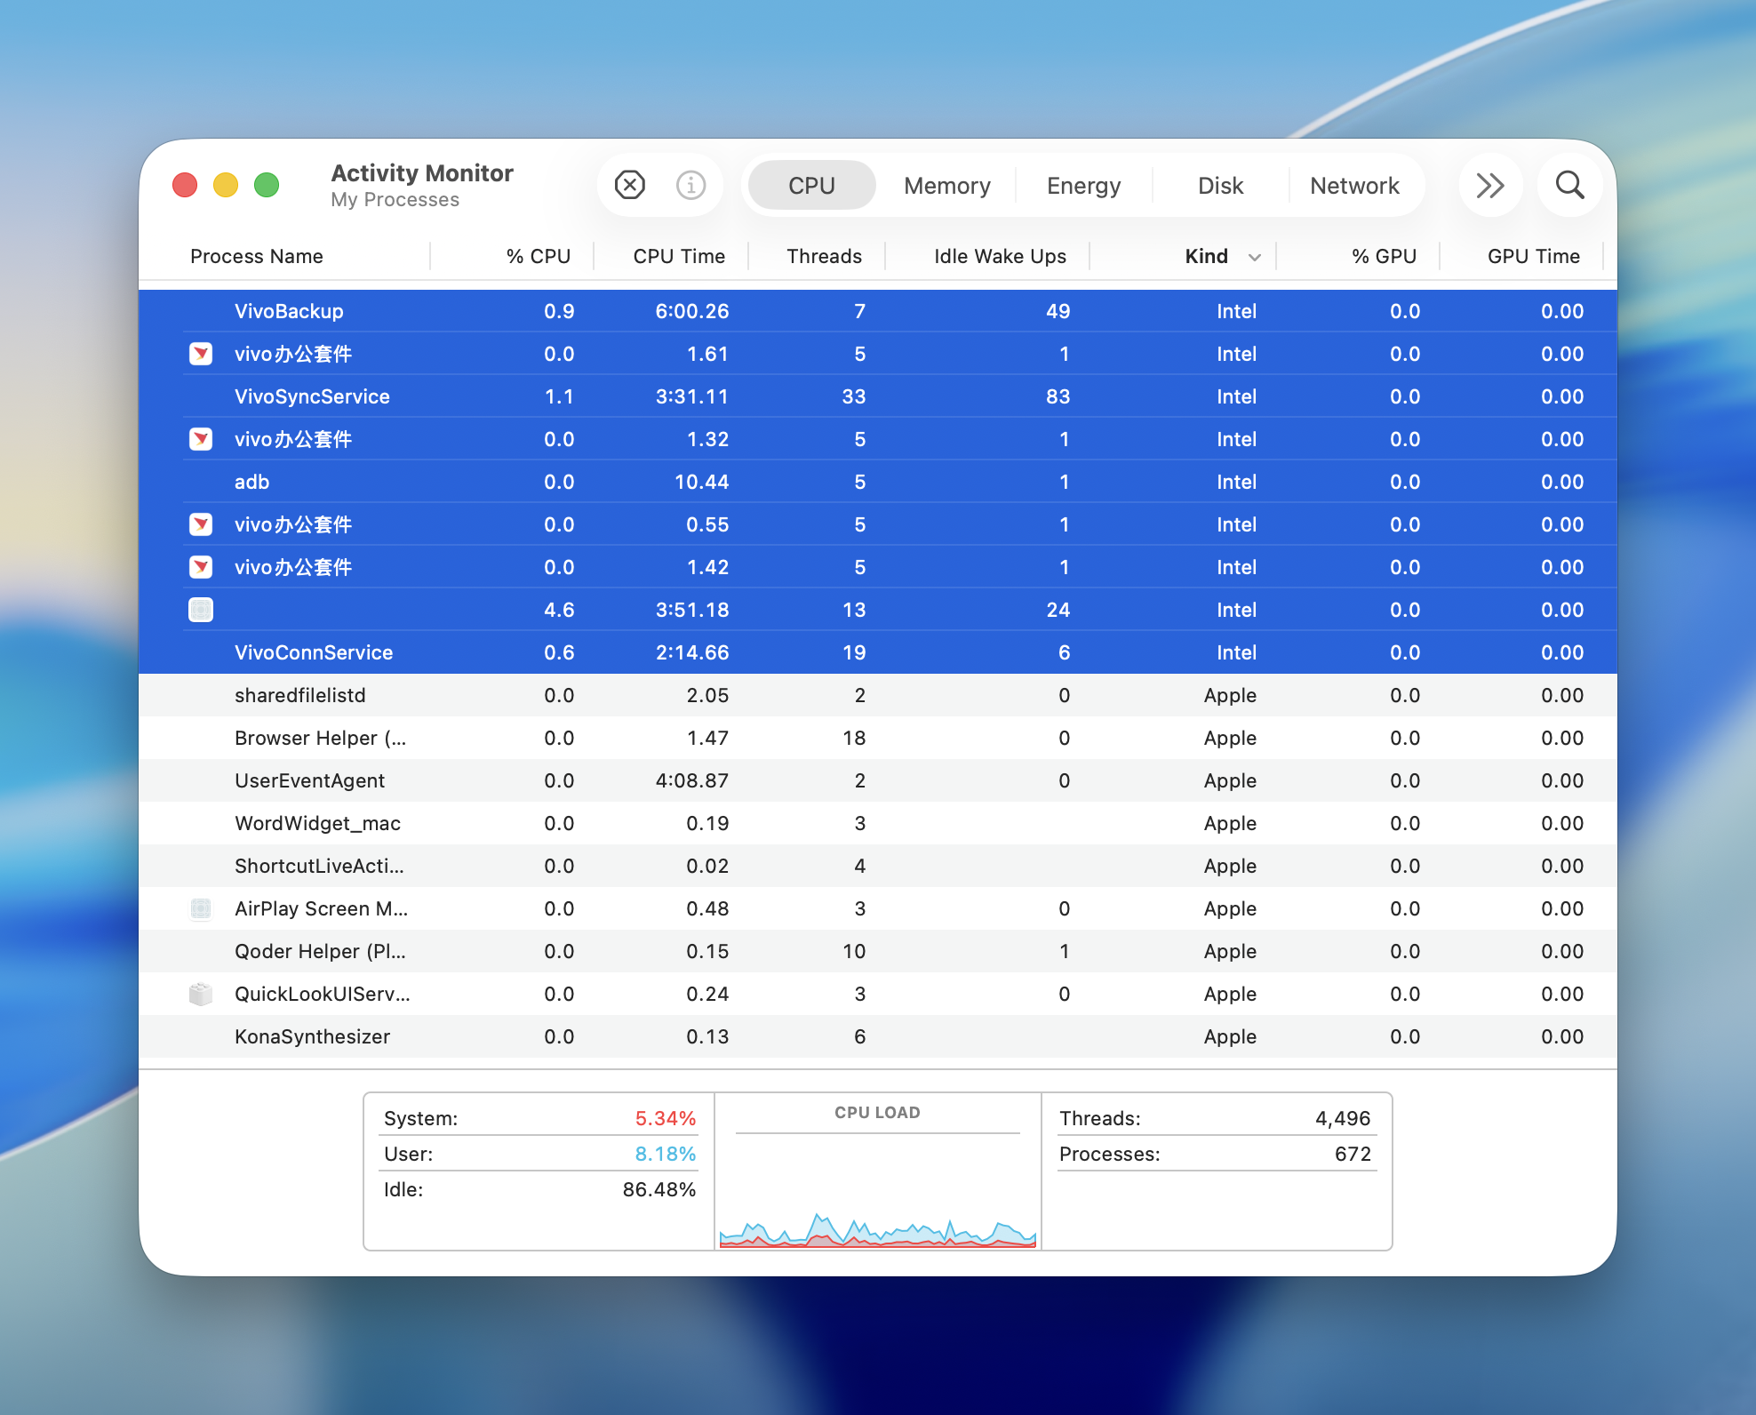Click the vivo办公套件 icon with CPU time 1.61
This screenshot has width=1756, height=1415.
pyautogui.click(x=201, y=354)
